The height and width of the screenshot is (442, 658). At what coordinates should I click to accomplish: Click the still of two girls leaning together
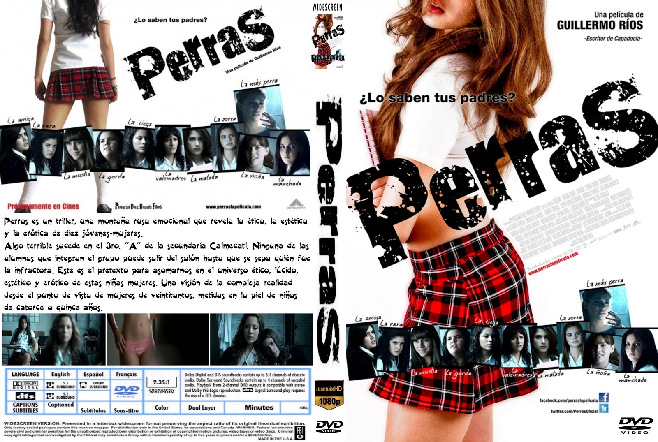[262, 339]
